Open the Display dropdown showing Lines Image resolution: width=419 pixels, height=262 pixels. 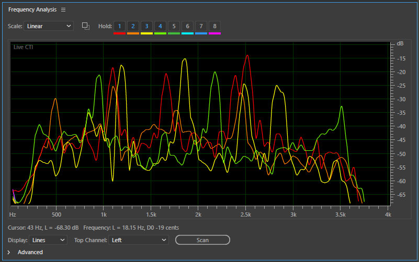click(49, 240)
